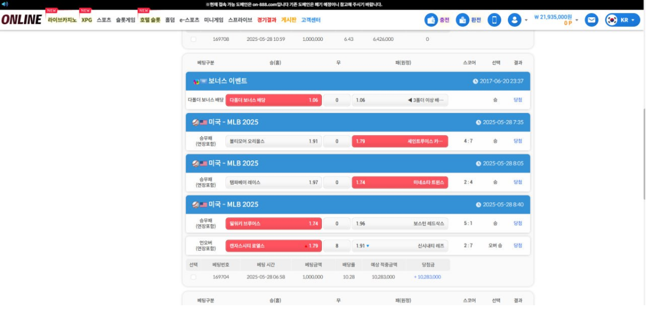
Task: Open the 호텔 슬롯 menu
Action: pyautogui.click(x=150, y=20)
